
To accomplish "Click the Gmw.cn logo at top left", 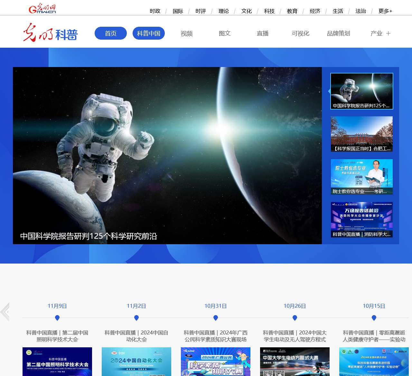I will (42, 9).
